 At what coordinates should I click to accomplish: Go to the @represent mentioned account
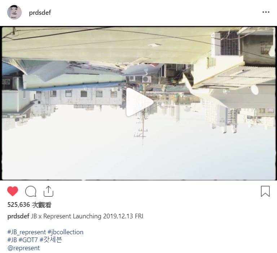(23, 248)
